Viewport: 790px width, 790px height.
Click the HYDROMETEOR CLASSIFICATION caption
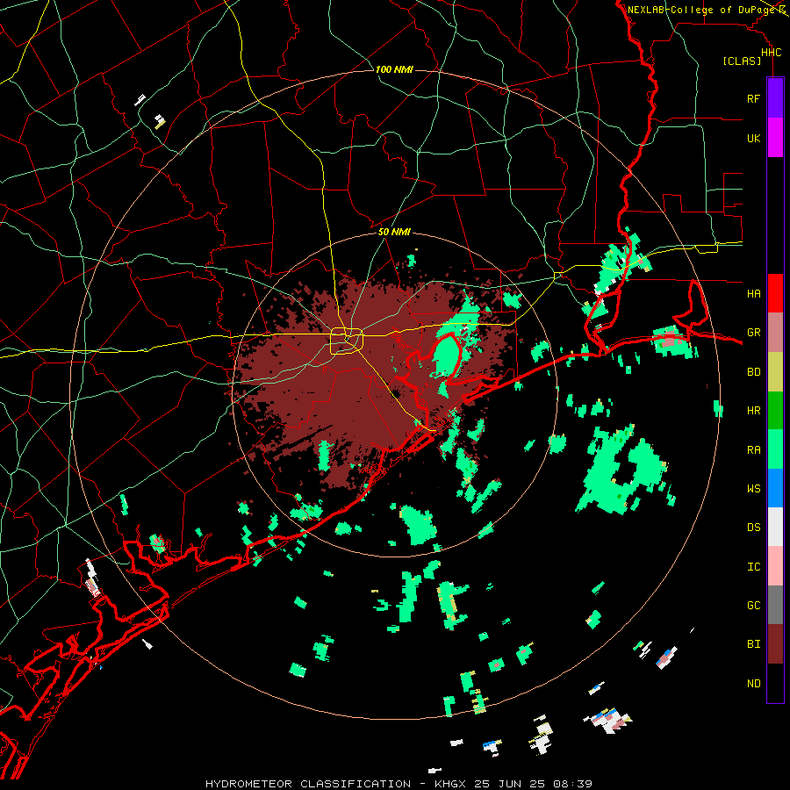coord(308,784)
